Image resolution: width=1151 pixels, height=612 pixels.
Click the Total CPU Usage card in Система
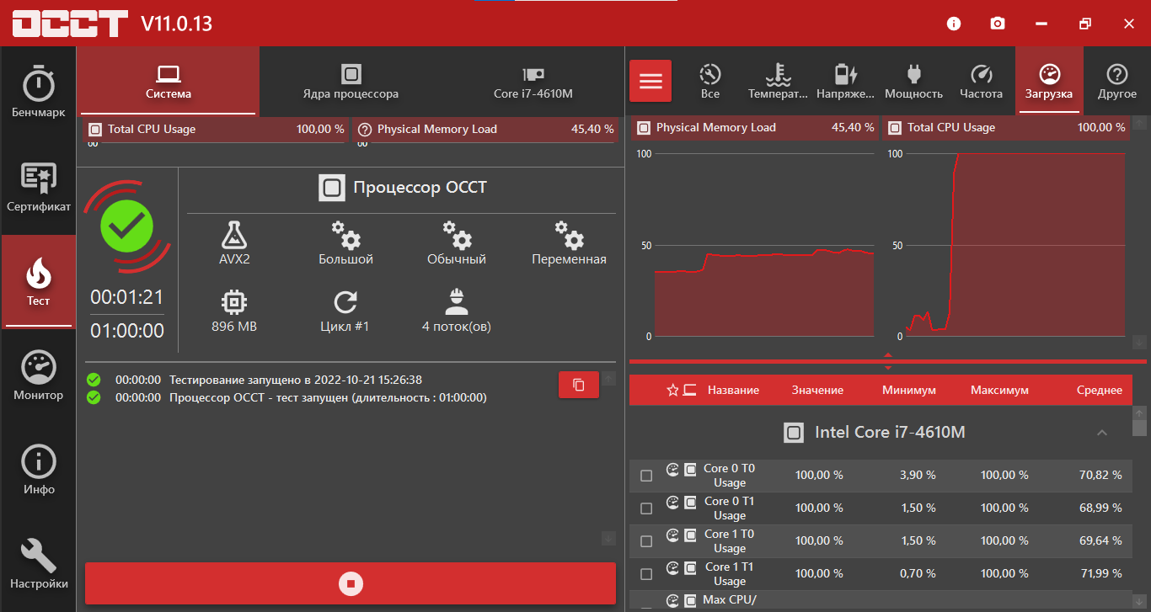pos(217,130)
